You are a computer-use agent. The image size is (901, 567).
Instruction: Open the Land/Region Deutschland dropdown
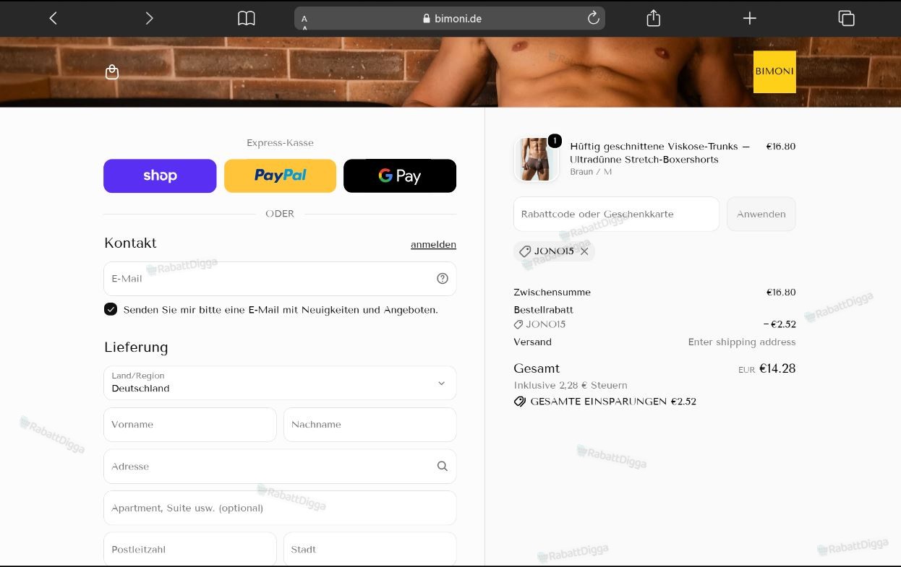tap(280, 383)
